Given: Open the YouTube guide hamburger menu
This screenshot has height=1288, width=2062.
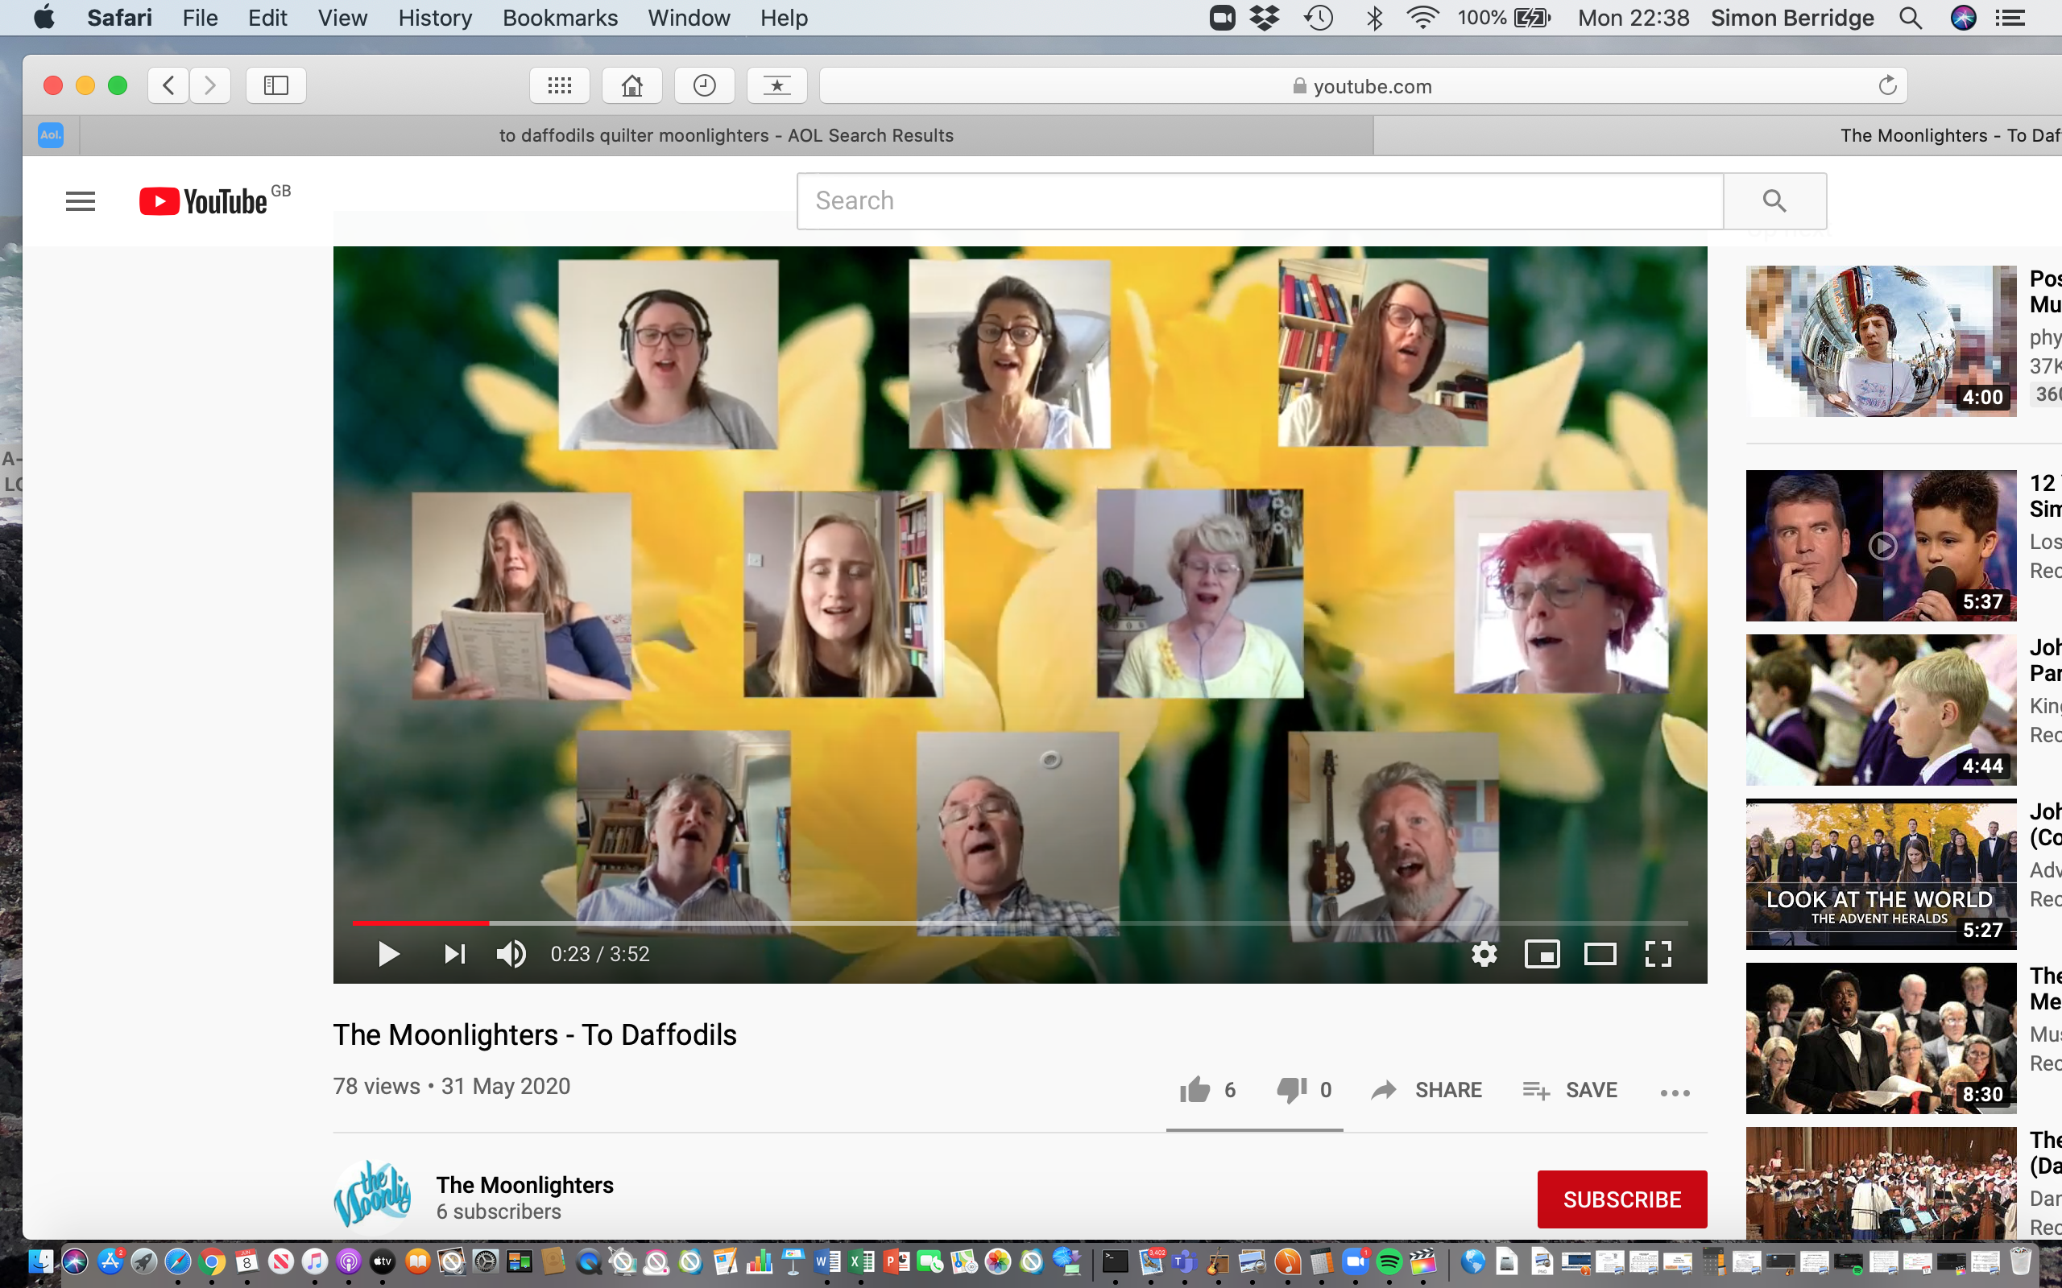Looking at the screenshot, I should (x=80, y=201).
